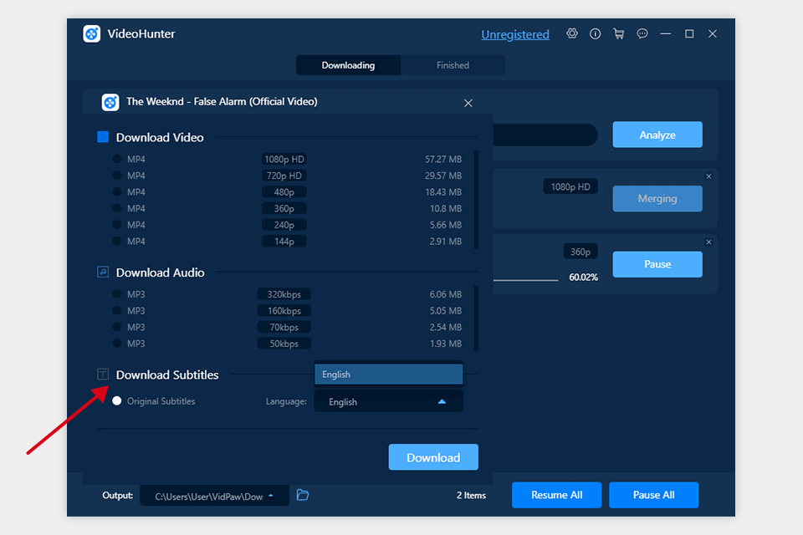Click the feedback chat bubble icon
Image resolution: width=803 pixels, height=535 pixels.
642,33
